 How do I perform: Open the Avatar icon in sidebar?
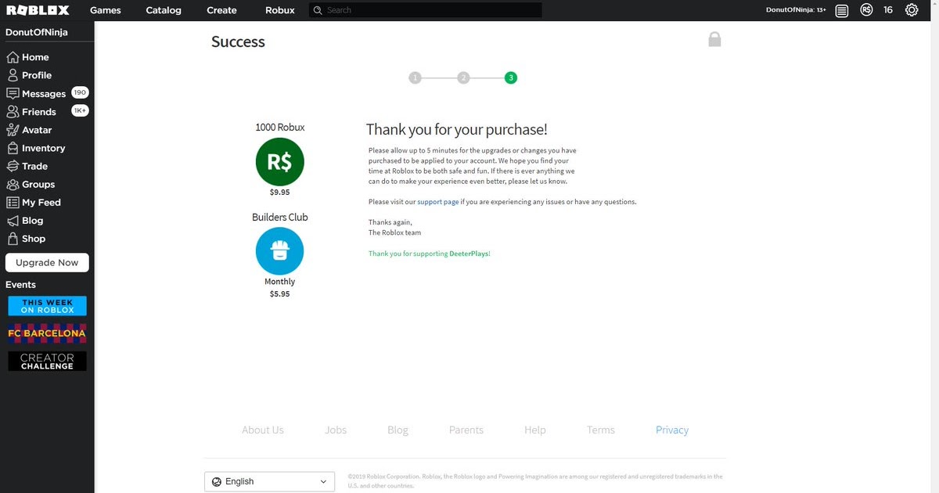click(13, 130)
